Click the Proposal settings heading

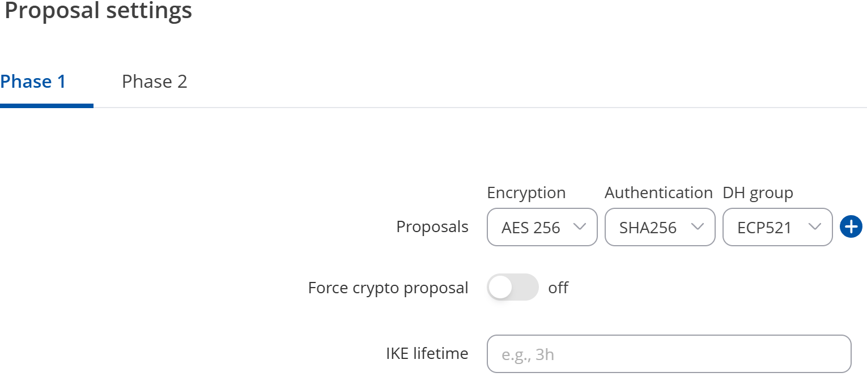[97, 11]
